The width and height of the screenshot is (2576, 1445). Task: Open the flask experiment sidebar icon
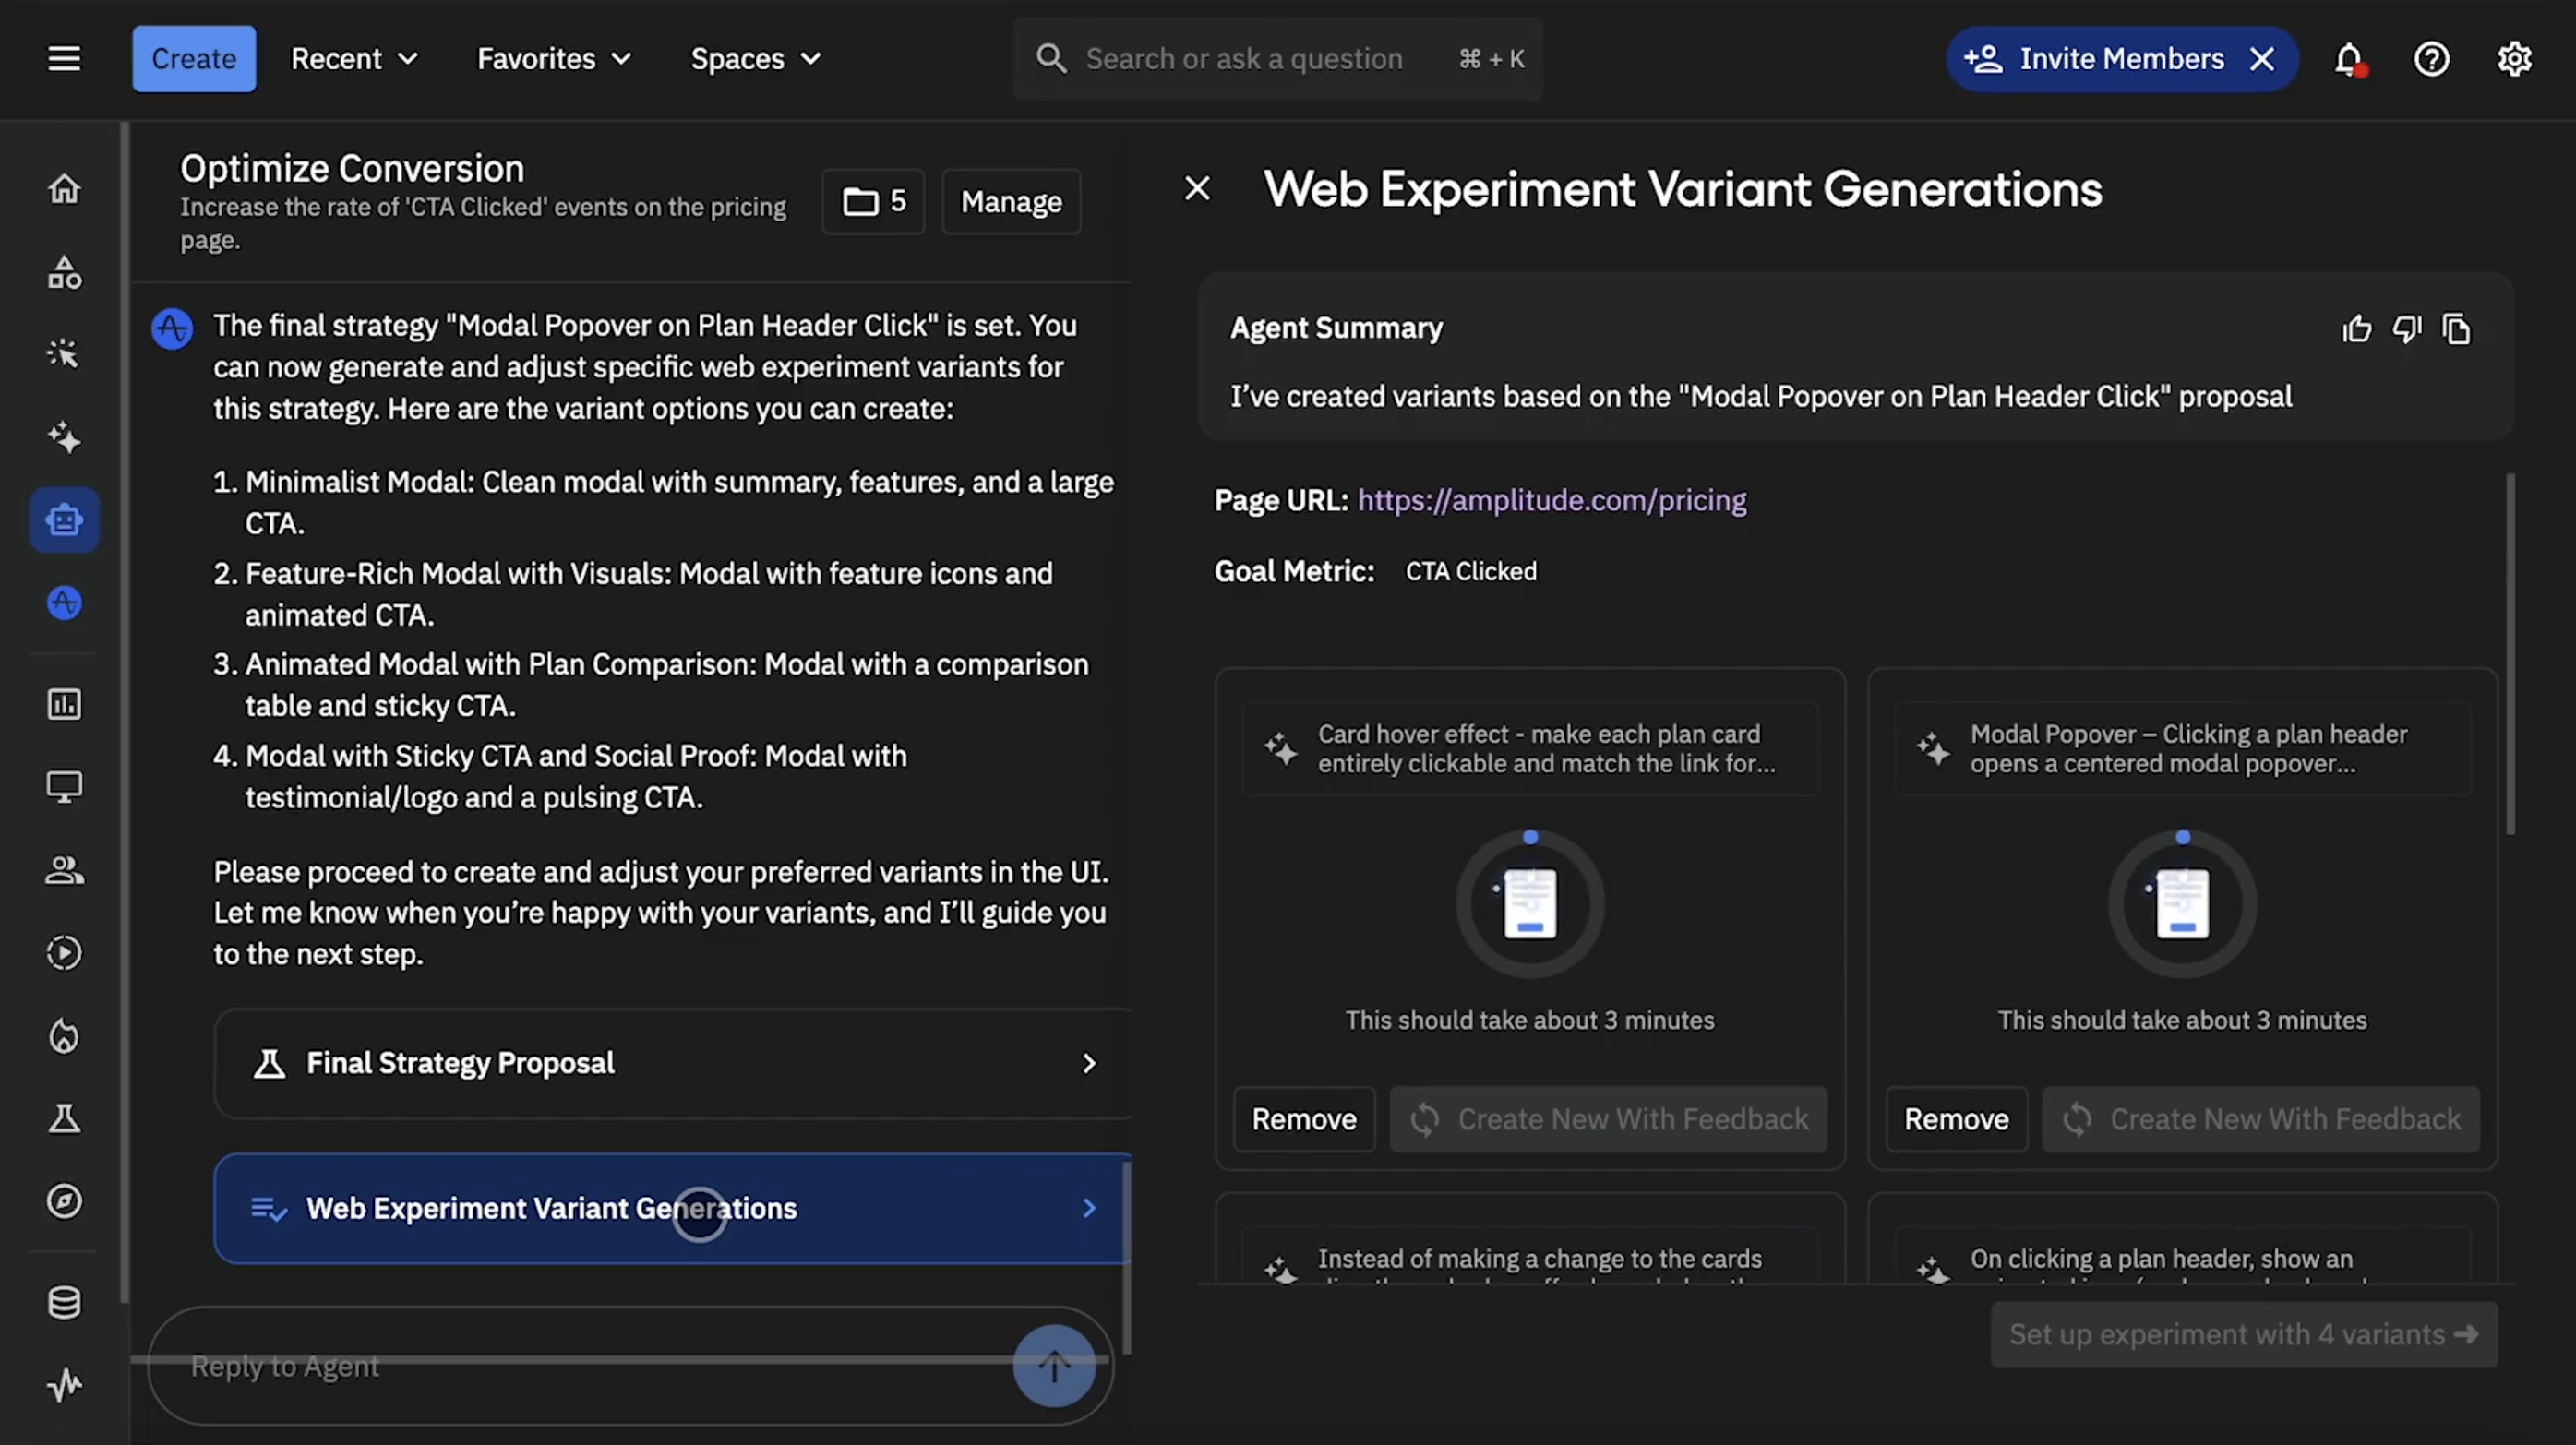[64, 1119]
